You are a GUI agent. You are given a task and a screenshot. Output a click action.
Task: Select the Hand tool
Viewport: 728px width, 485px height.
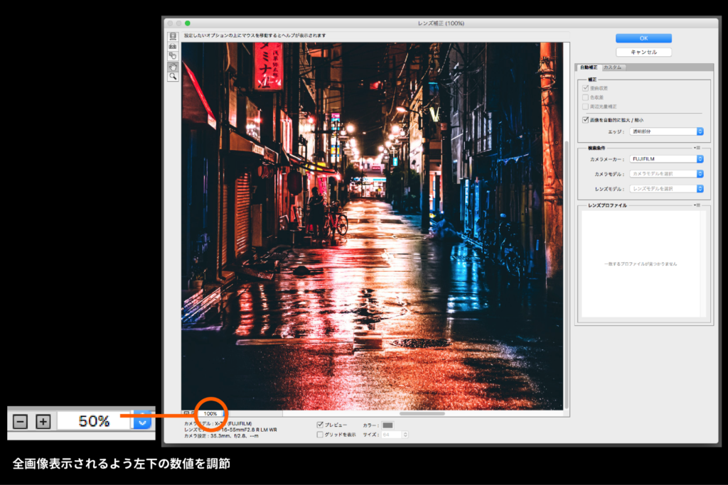pyautogui.click(x=172, y=67)
